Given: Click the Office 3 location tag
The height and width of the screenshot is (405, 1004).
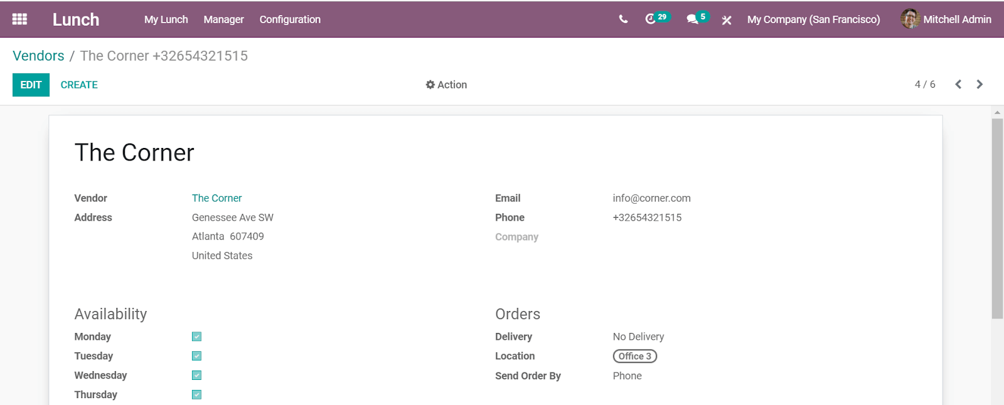Looking at the screenshot, I should pos(635,356).
